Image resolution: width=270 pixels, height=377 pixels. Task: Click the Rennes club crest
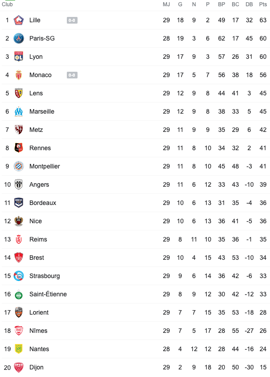pos(19,148)
